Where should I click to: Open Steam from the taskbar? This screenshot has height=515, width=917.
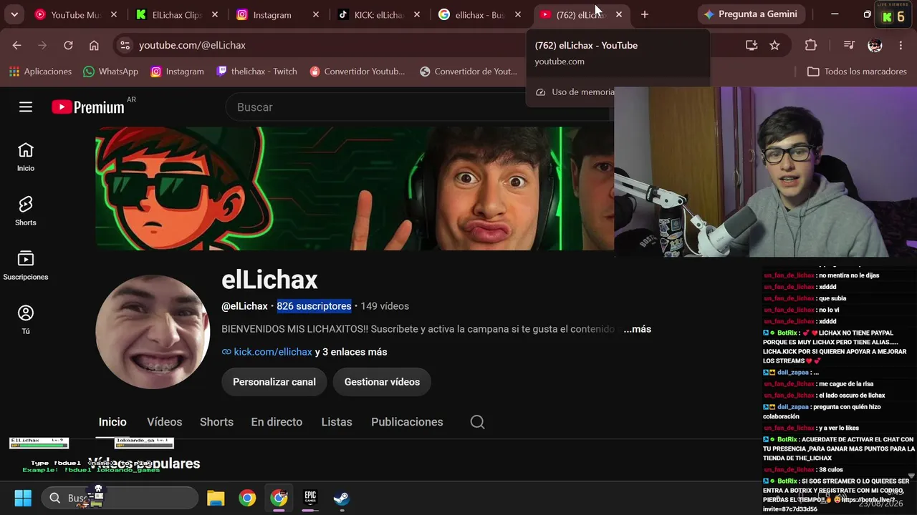pyautogui.click(x=342, y=498)
